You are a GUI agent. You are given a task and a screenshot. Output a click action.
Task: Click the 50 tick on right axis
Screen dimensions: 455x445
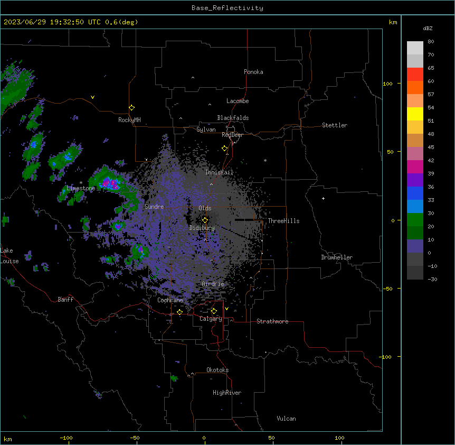point(390,152)
